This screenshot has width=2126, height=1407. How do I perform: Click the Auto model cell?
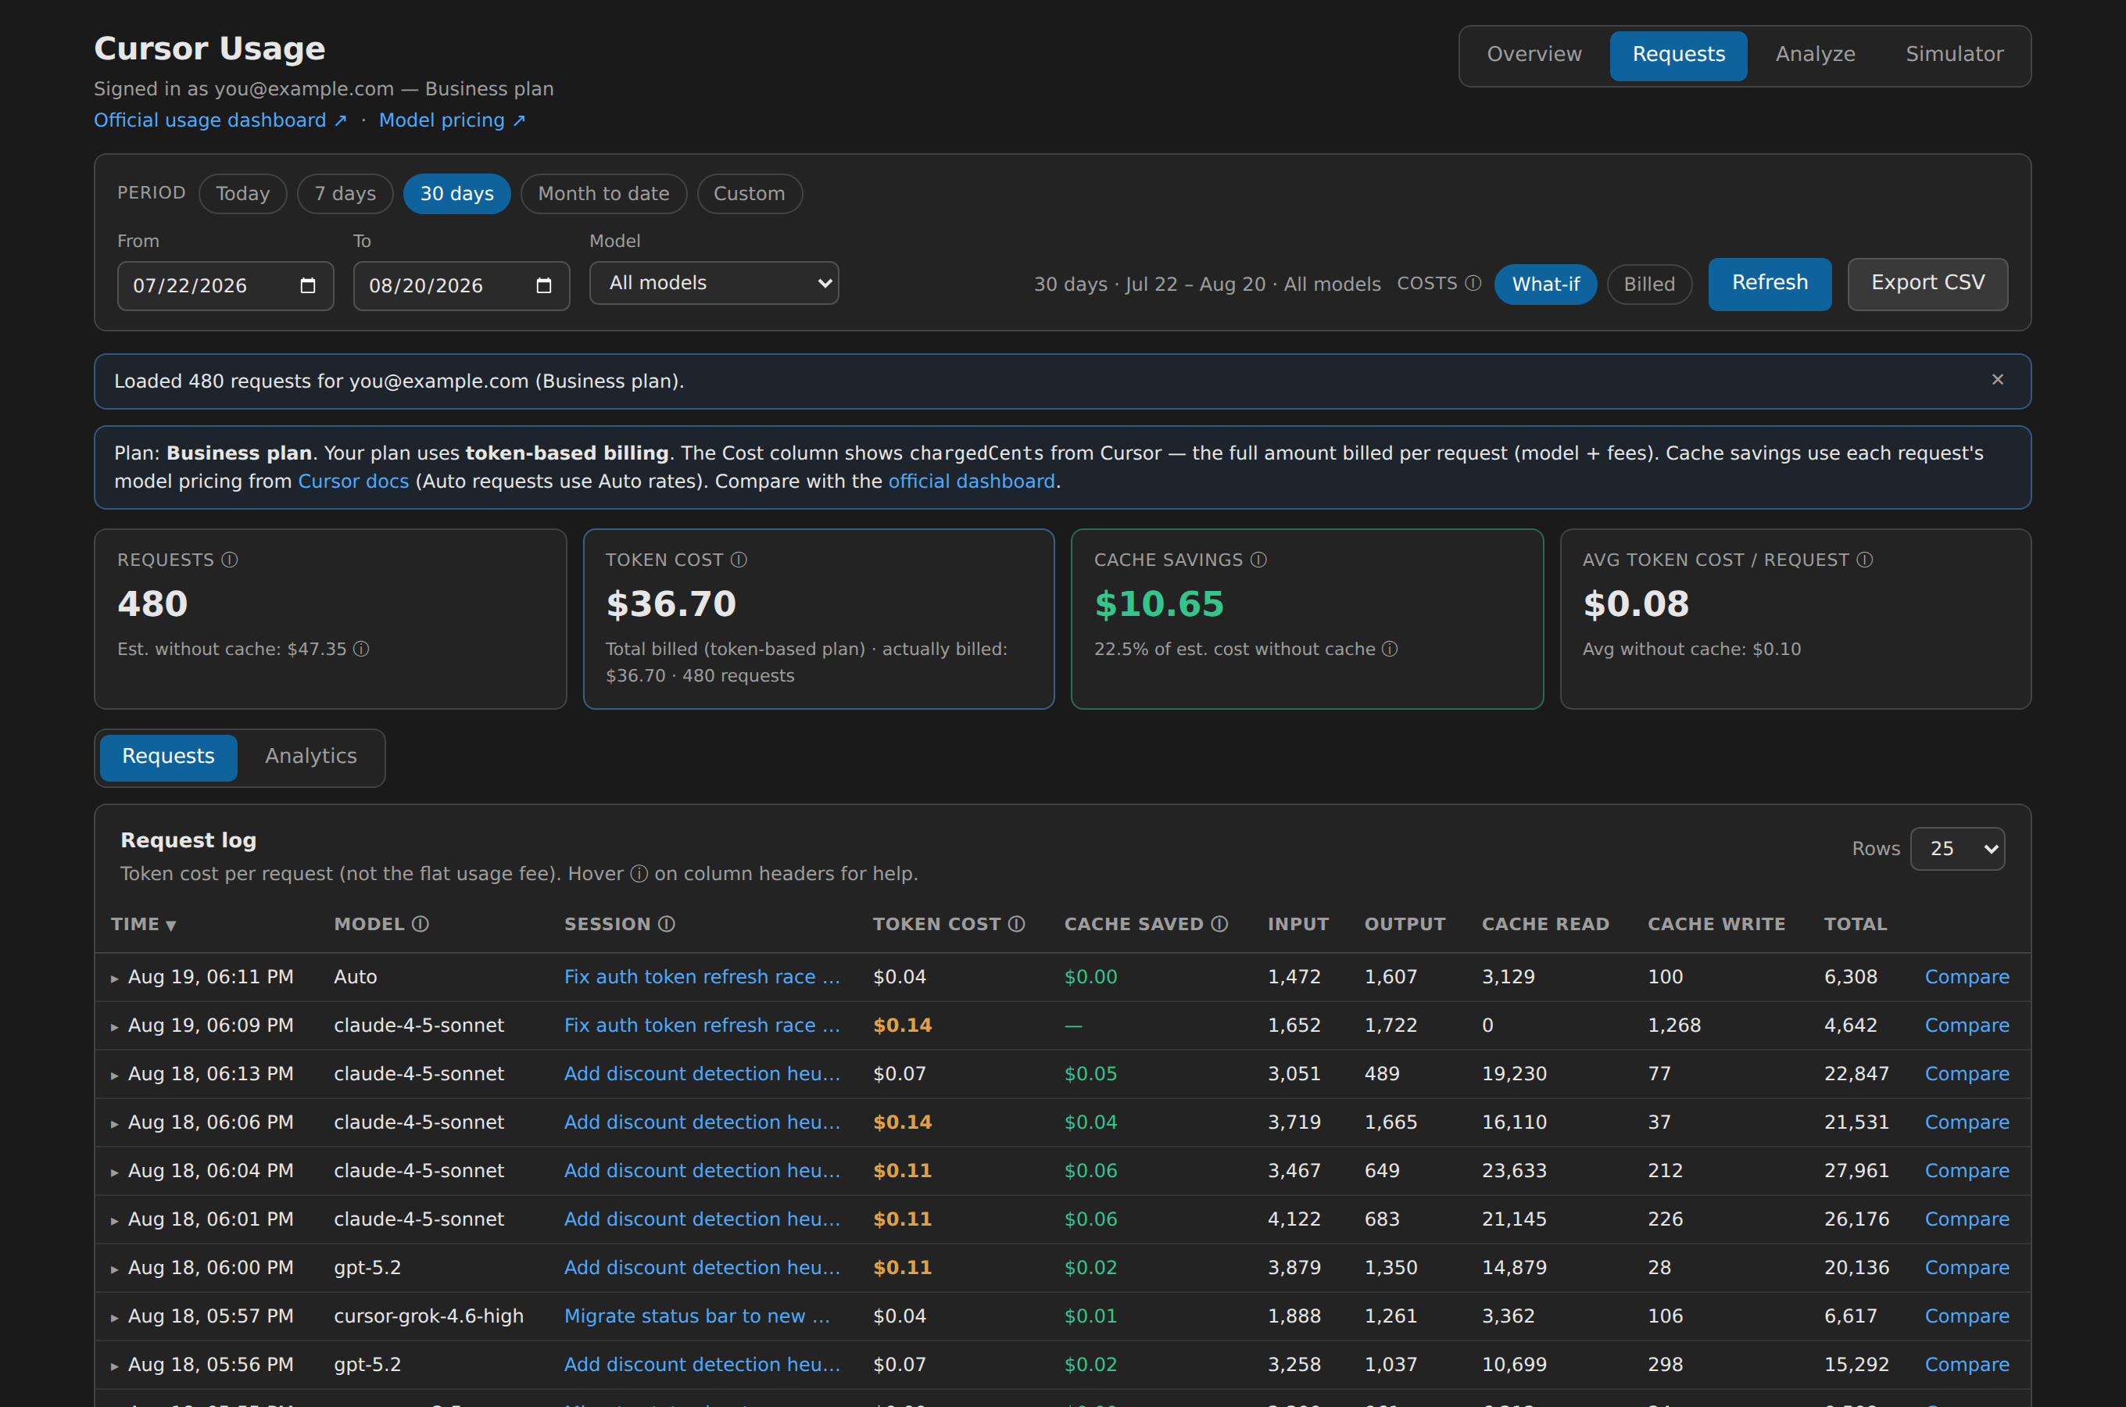tap(355, 977)
